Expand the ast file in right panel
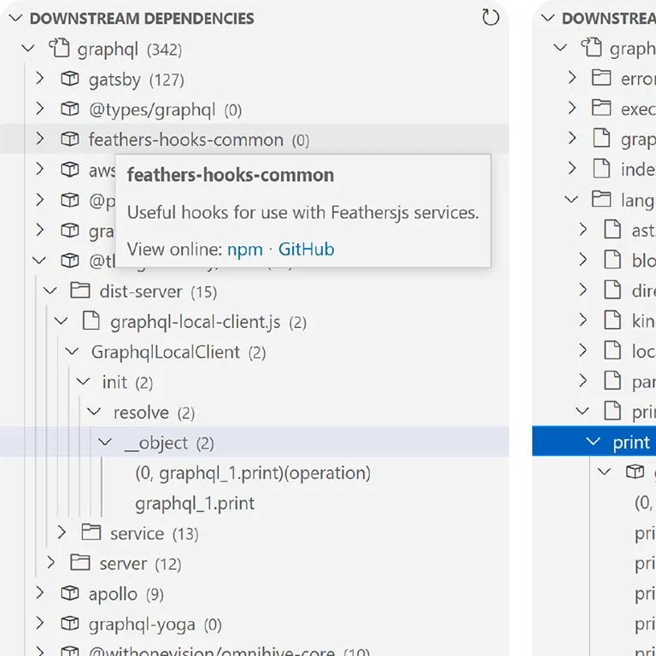 583,229
